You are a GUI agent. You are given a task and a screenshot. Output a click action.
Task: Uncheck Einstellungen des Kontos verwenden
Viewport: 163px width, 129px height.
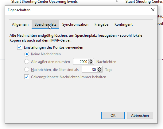point(20,47)
